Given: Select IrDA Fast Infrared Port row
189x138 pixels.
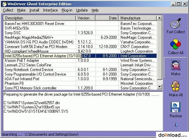Looking at the screenshot, I should [80, 79].
